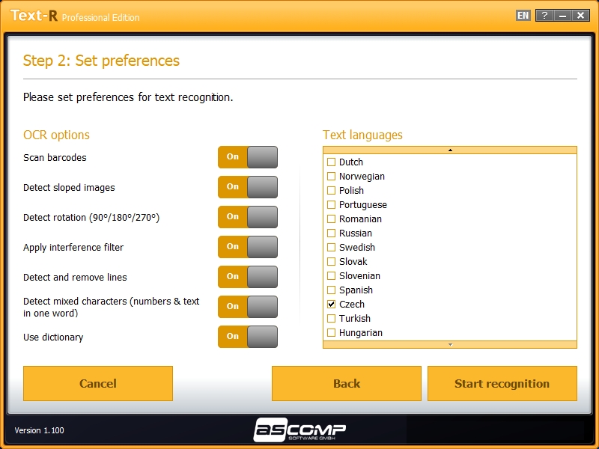Close the Text-R window
The image size is (599, 449).
click(x=580, y=16)
